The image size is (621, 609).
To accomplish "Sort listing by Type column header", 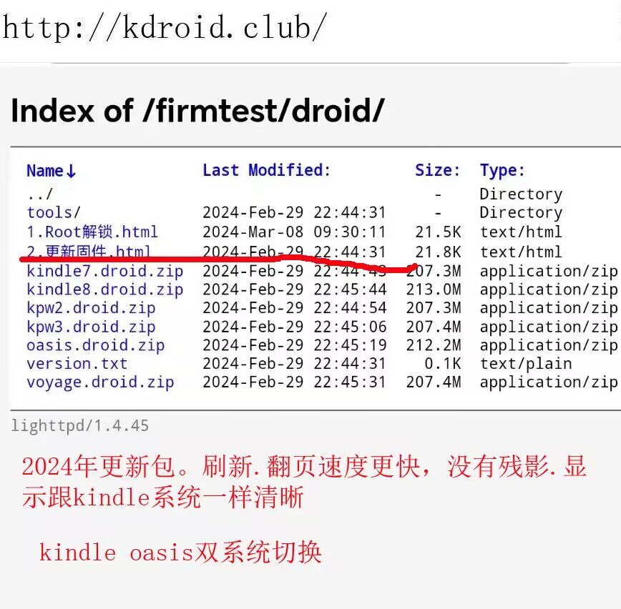I will coord(502,171).
